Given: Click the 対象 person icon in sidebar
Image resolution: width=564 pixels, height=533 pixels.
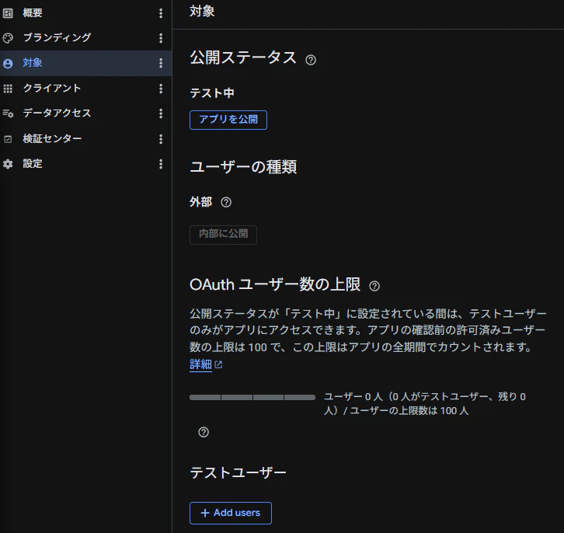Looking at the screenshot, I should click(8, 64).
